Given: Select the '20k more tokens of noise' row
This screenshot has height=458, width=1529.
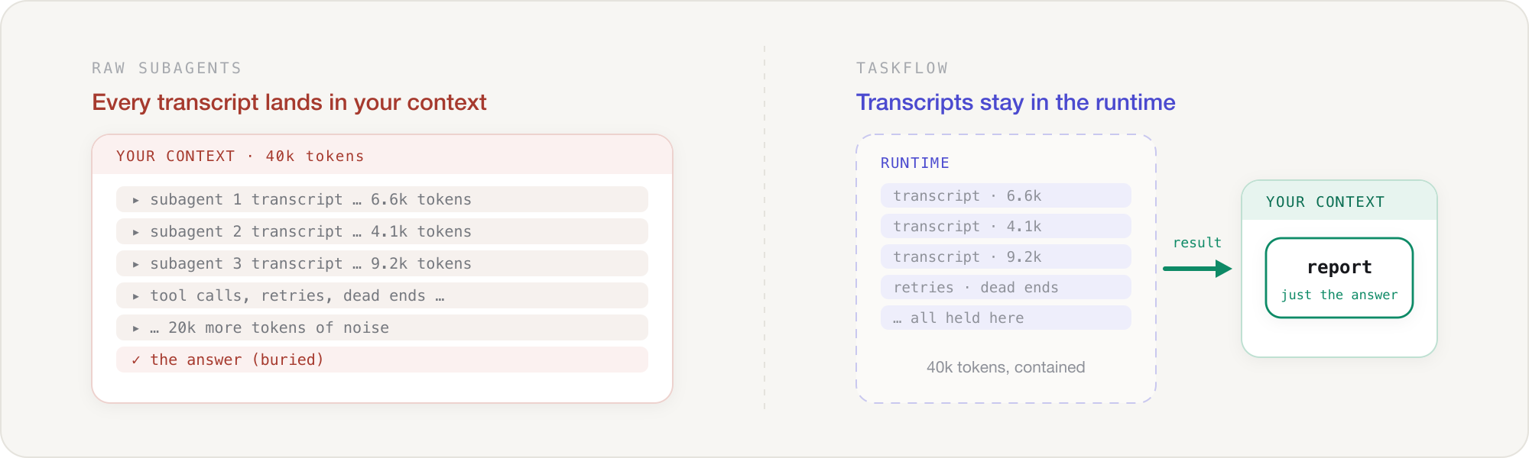Looking at the screenshot, I should tap(382, 327).
